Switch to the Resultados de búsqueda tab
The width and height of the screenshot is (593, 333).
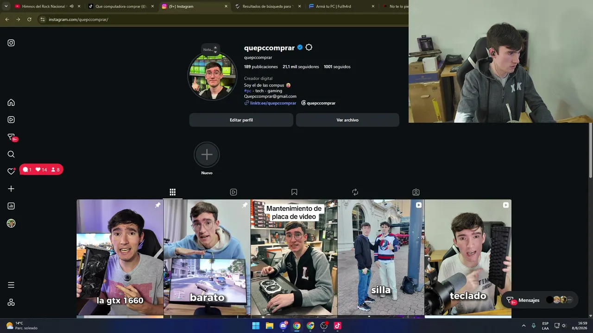(268, 6)
